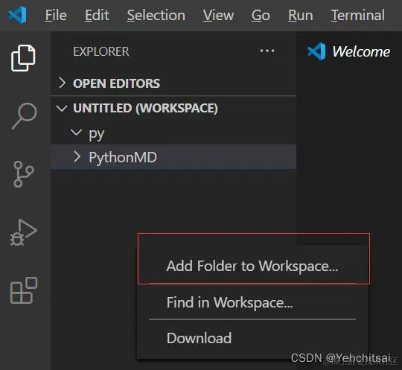
Task: Open the Explorer view in activity bar
Action: coord(23,58)
